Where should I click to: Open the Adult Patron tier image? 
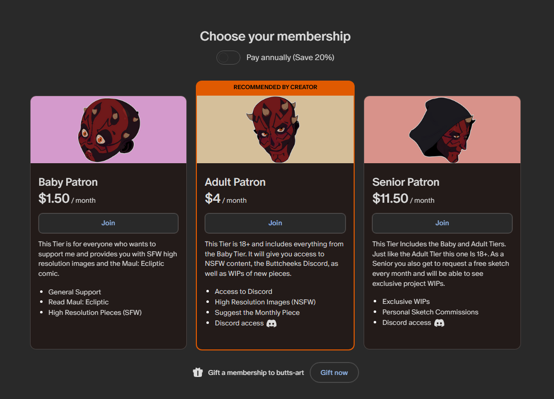(x=275, y=130)
